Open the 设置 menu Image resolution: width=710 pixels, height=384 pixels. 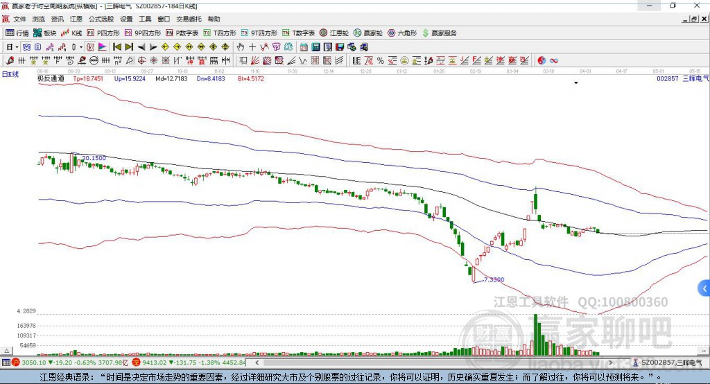[x=126, y=19]
